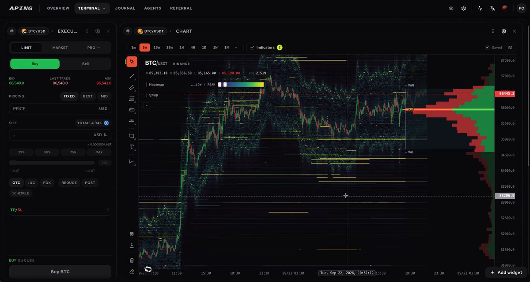The width and height of the screenshot is (530, 282).
Task: Select the cursor pointer tool
Action: (132, 62)
